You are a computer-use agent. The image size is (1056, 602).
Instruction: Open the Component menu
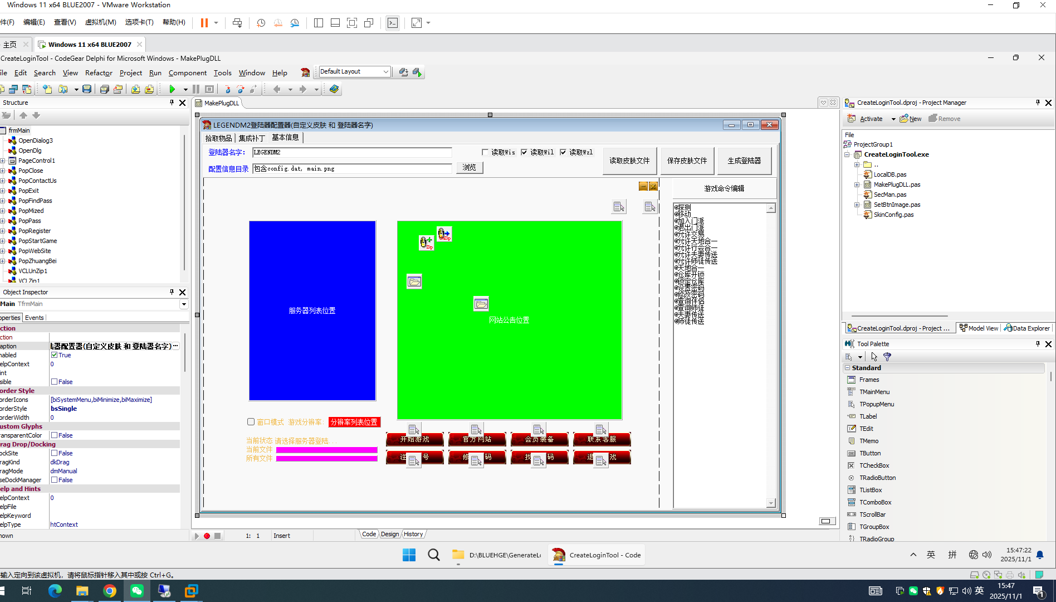click(187, 72)
